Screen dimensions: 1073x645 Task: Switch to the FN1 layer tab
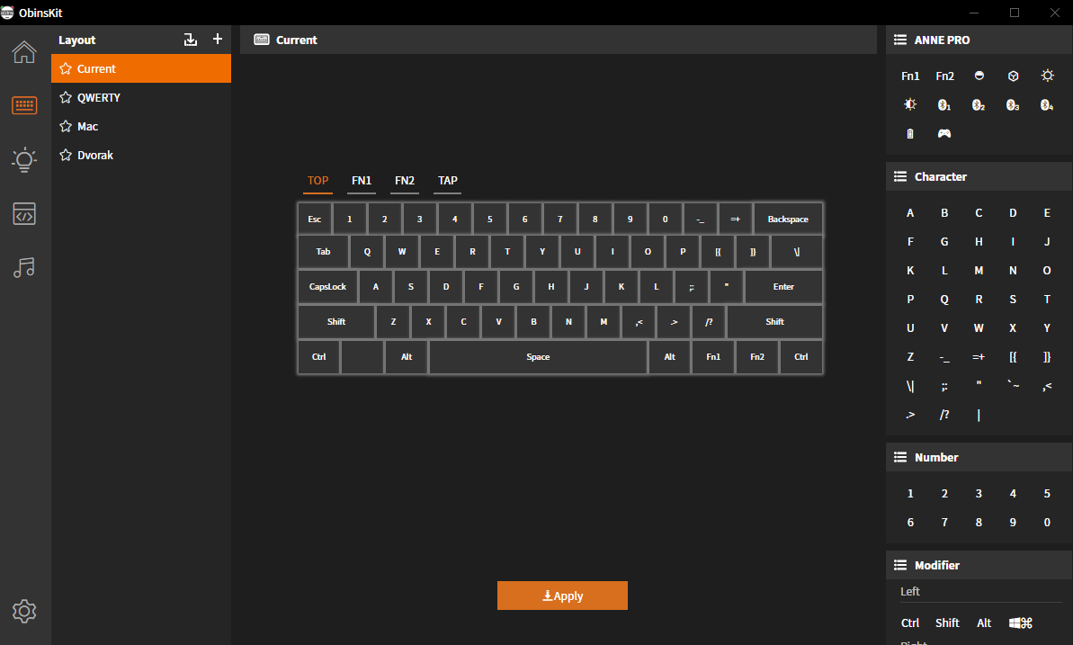(362, 181)
